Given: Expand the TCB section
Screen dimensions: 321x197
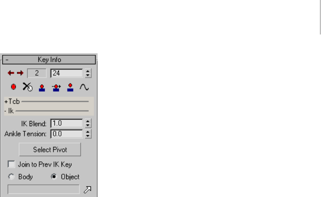Looking at the screenshot, I should click(12, 101).
